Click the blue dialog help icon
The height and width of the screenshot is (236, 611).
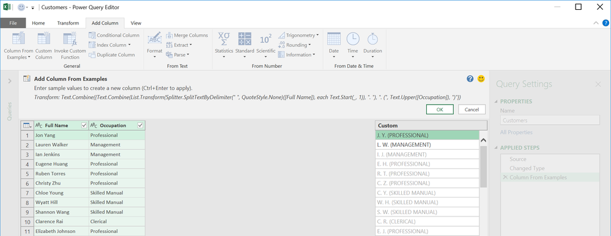coord(470,79)
